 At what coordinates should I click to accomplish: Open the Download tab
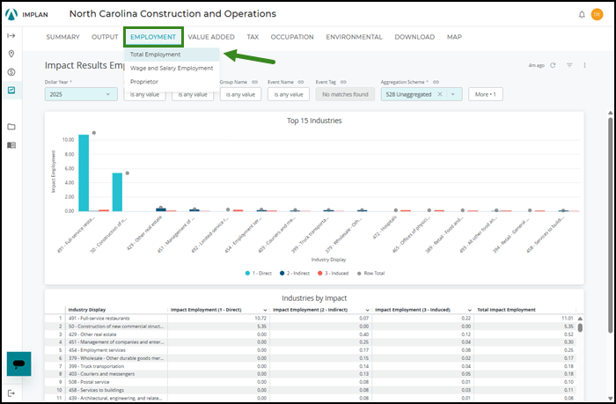coord(414,37)
